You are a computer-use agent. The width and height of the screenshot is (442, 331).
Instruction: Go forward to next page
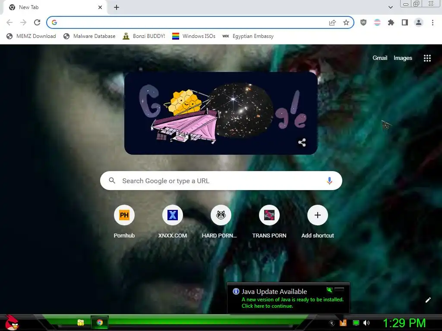click(x=23, y=22)
